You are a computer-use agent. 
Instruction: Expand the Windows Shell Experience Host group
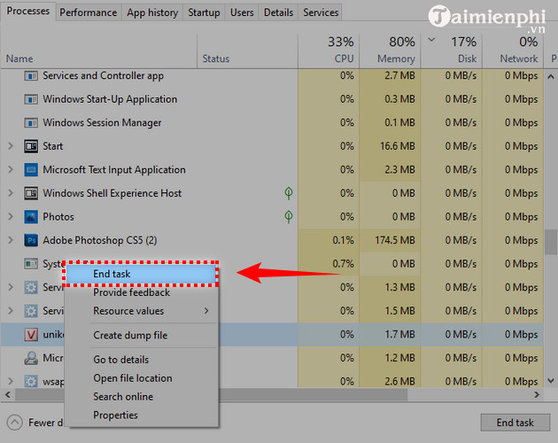pyautogui.click(x=11, y=193)
